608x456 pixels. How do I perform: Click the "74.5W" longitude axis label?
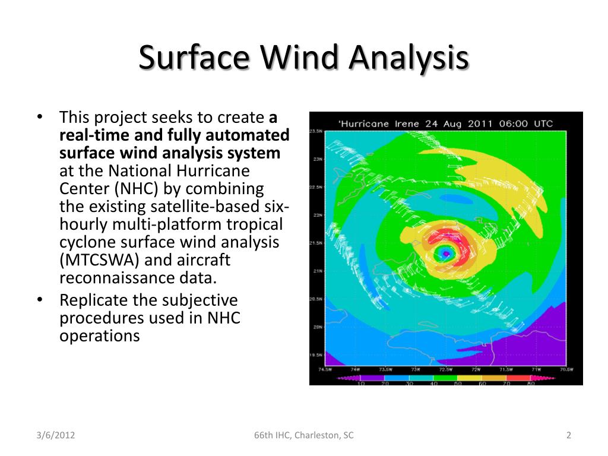point(325,369)
